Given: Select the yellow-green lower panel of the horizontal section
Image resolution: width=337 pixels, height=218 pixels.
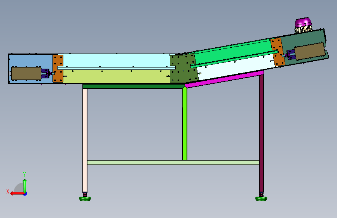Looking at the screenshot, I should click(116, 76).
